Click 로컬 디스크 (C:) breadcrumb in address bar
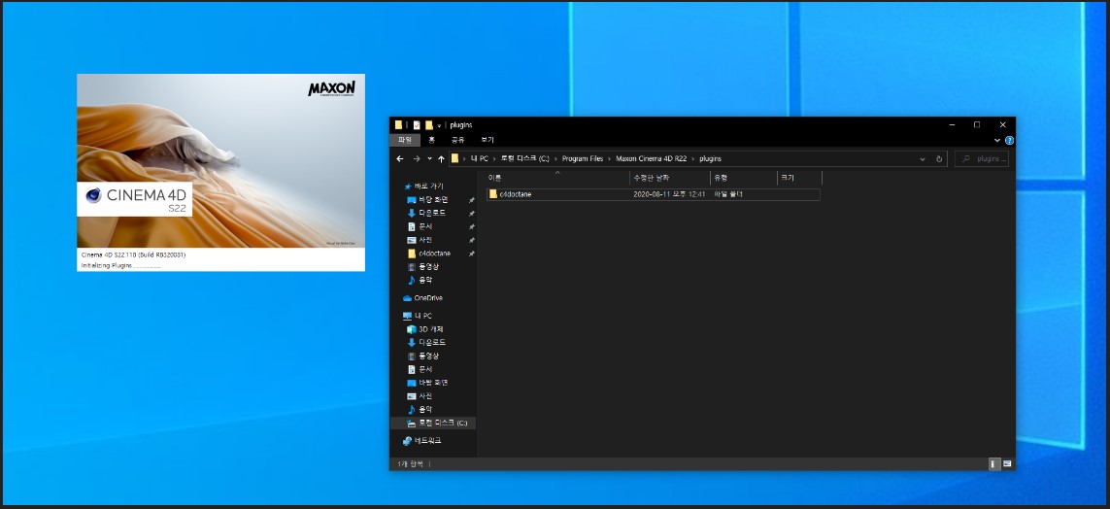 tap(525, 159)
